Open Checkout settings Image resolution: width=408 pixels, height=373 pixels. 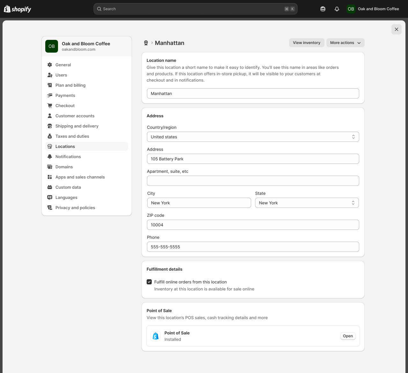tap(87, 106)
